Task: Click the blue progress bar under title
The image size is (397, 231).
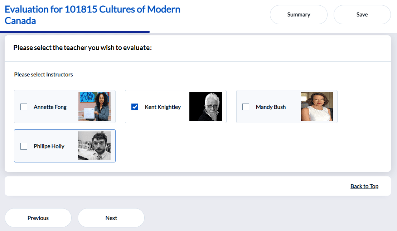Action: 75,32
